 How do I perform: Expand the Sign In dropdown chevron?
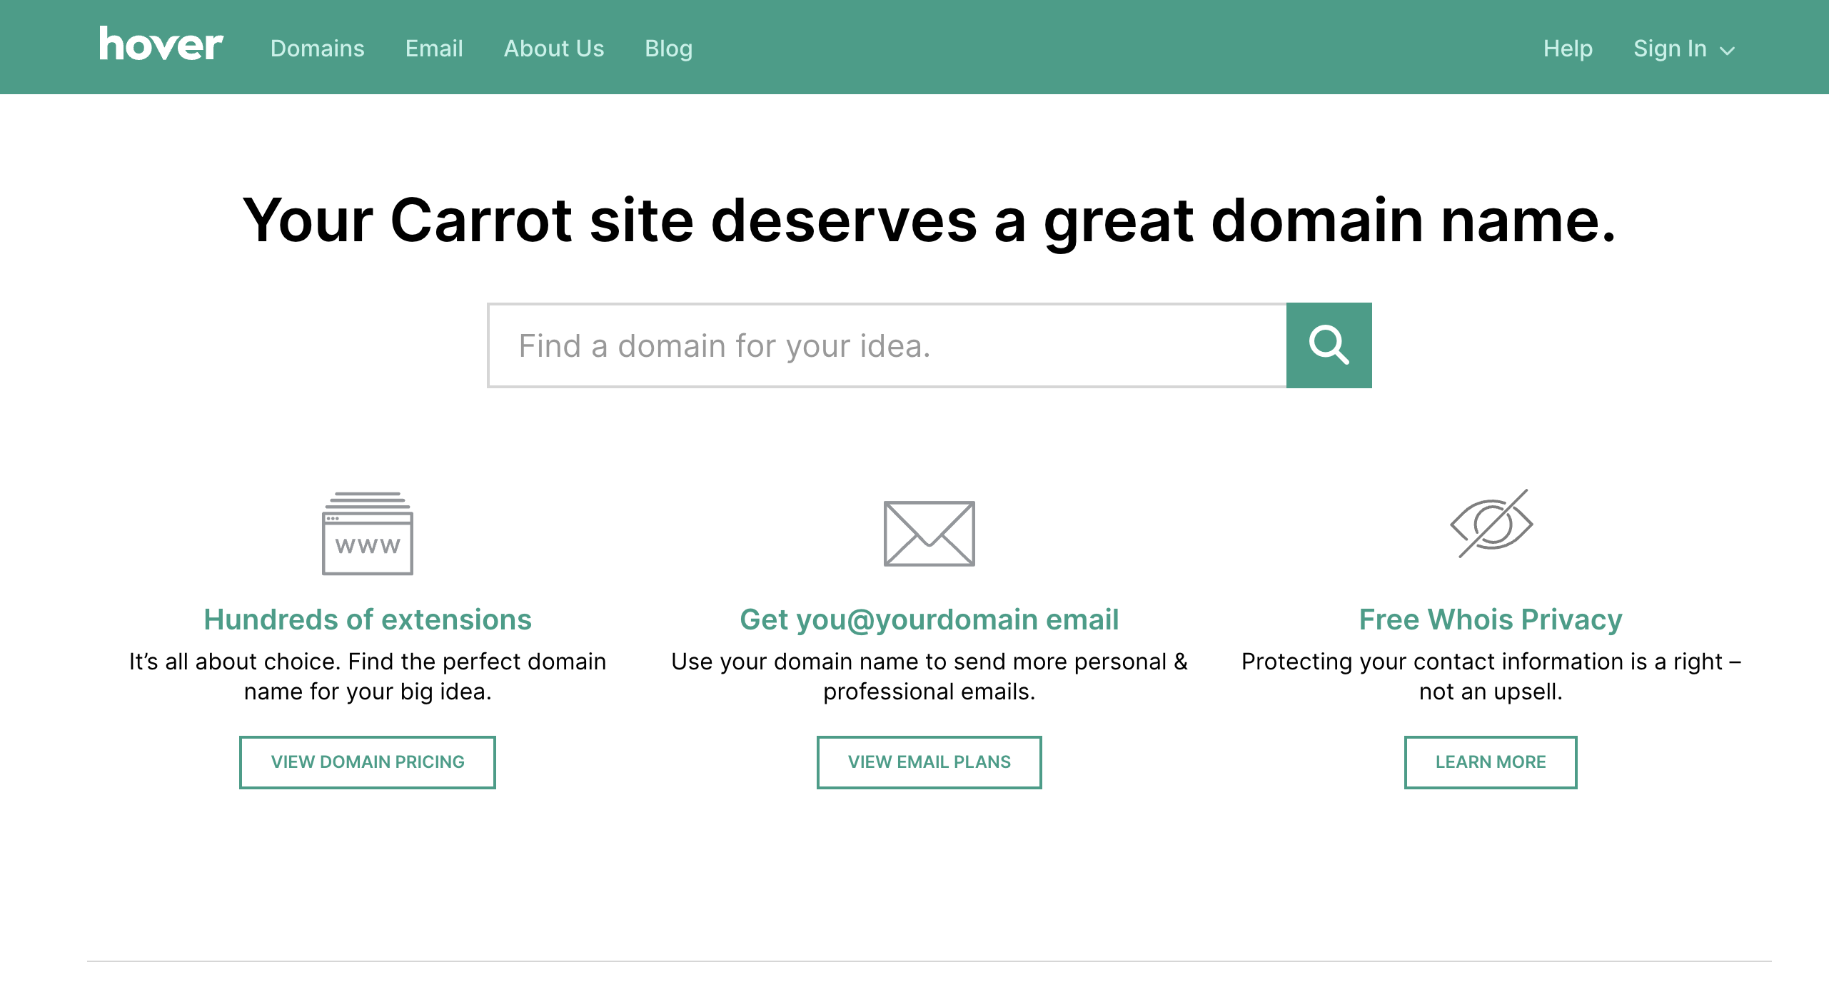pos(1728,51)
